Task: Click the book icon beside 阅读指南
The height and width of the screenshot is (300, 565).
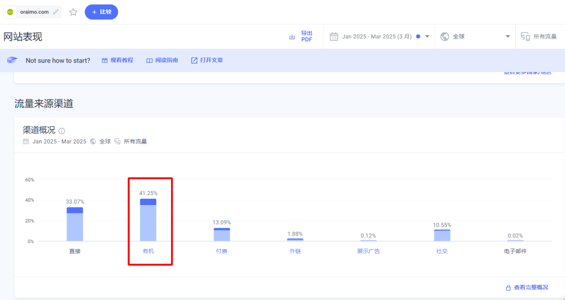Action: pos(149,61)
